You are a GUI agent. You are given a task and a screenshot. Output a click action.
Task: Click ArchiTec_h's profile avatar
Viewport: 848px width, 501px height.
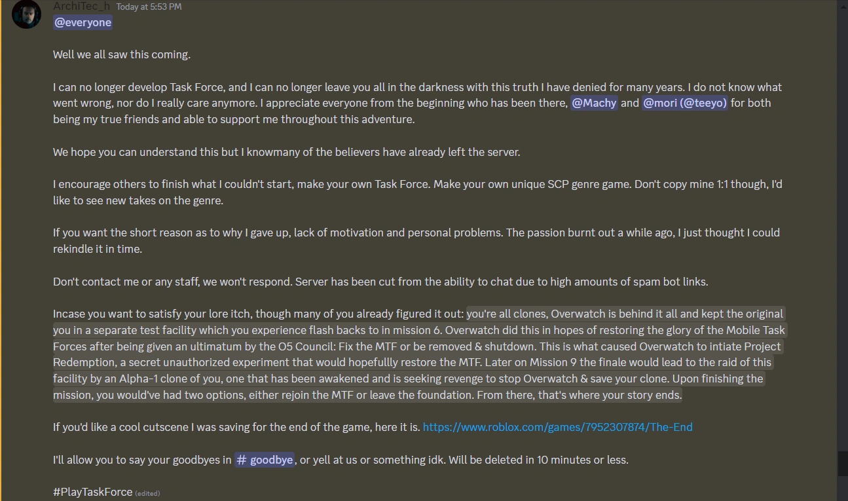pyautogui.click(x=26, y=14)
